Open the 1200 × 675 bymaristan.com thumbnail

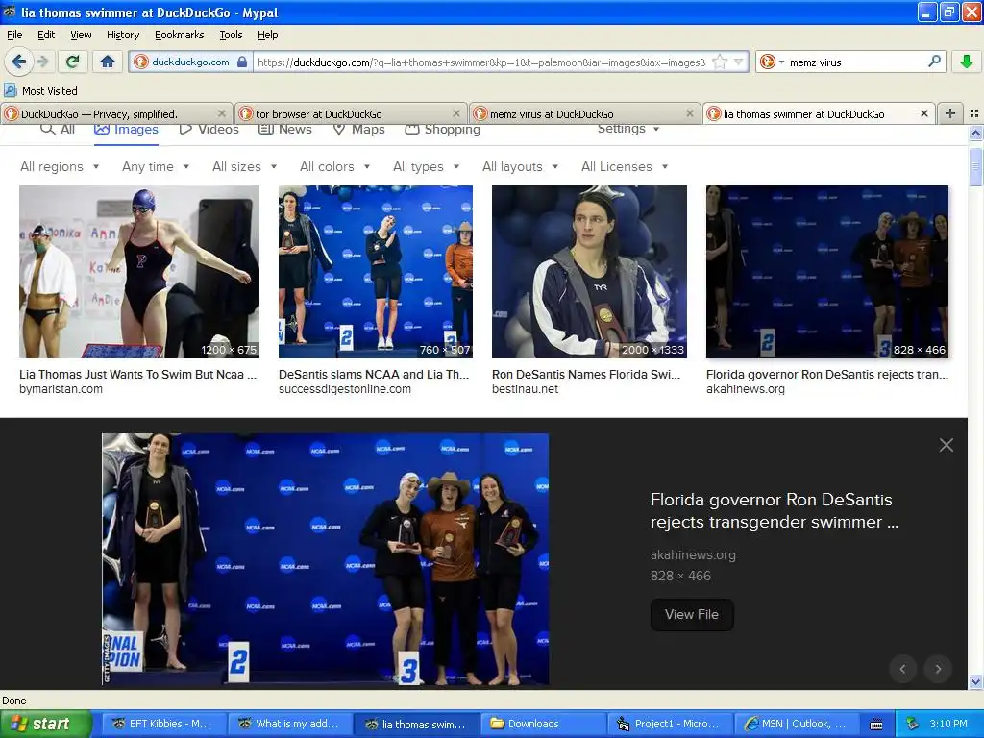pos(138,272)
